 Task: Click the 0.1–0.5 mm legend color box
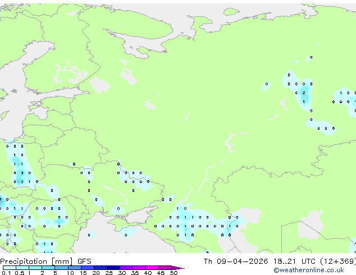(x=10, y=268)
